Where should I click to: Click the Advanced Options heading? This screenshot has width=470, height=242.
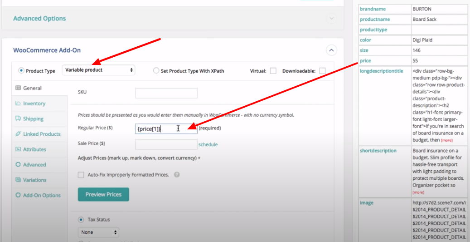point(39,18)
